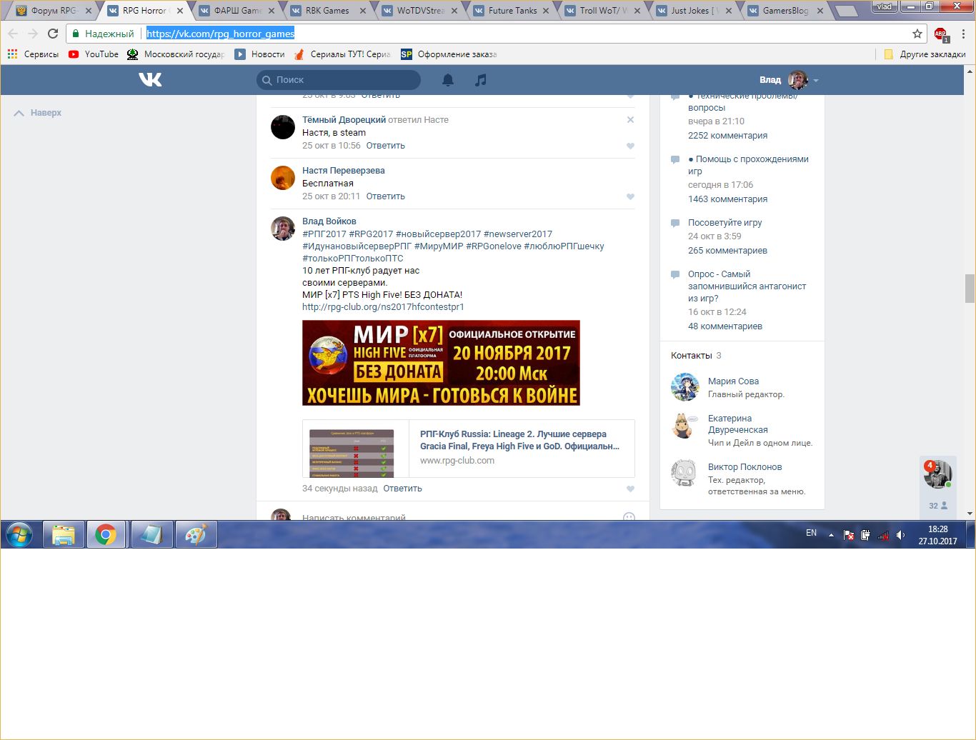The image size is (976, 740).
Task: Open the Опрос антагонист discussion
Action: point(747,286)
